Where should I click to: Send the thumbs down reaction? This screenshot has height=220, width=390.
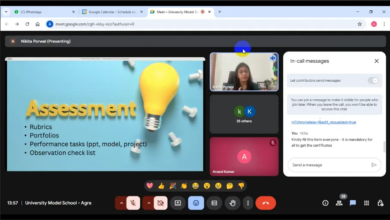tap(241, 186)
